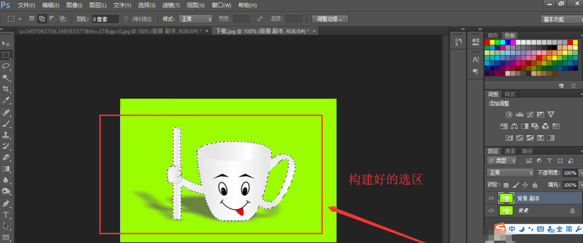Switch to the 通道 tab
Viewport: 583px width, 243px height.
click(x=510, y=151)
